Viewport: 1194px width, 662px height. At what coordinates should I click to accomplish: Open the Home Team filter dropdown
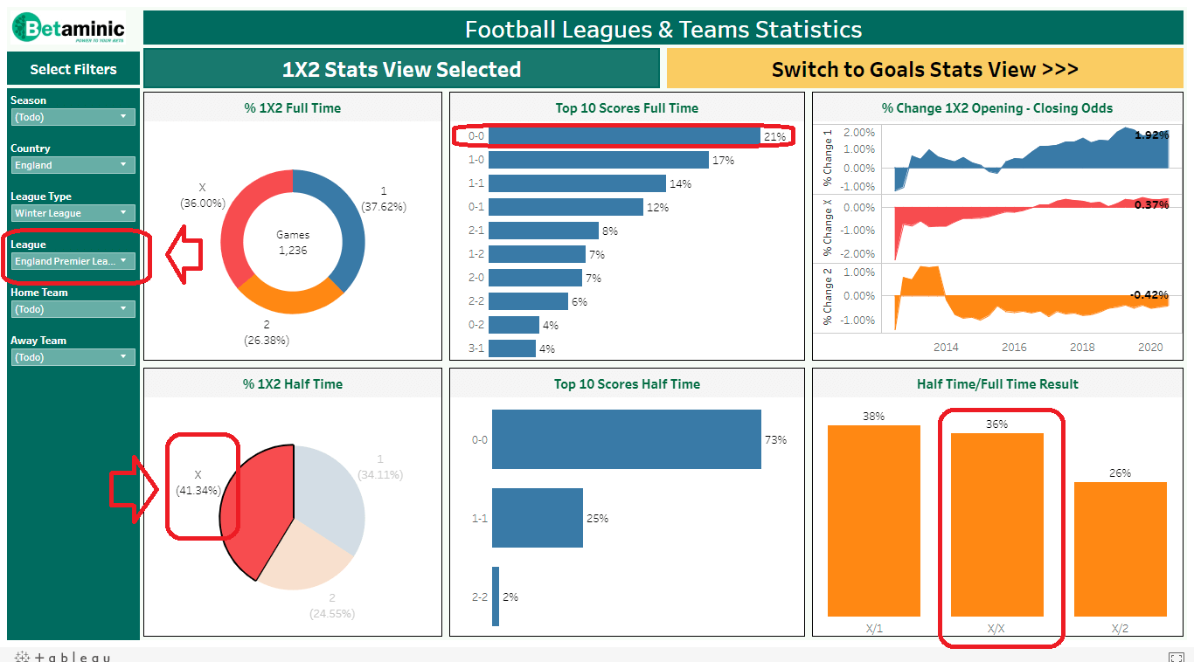coord(73,309)
